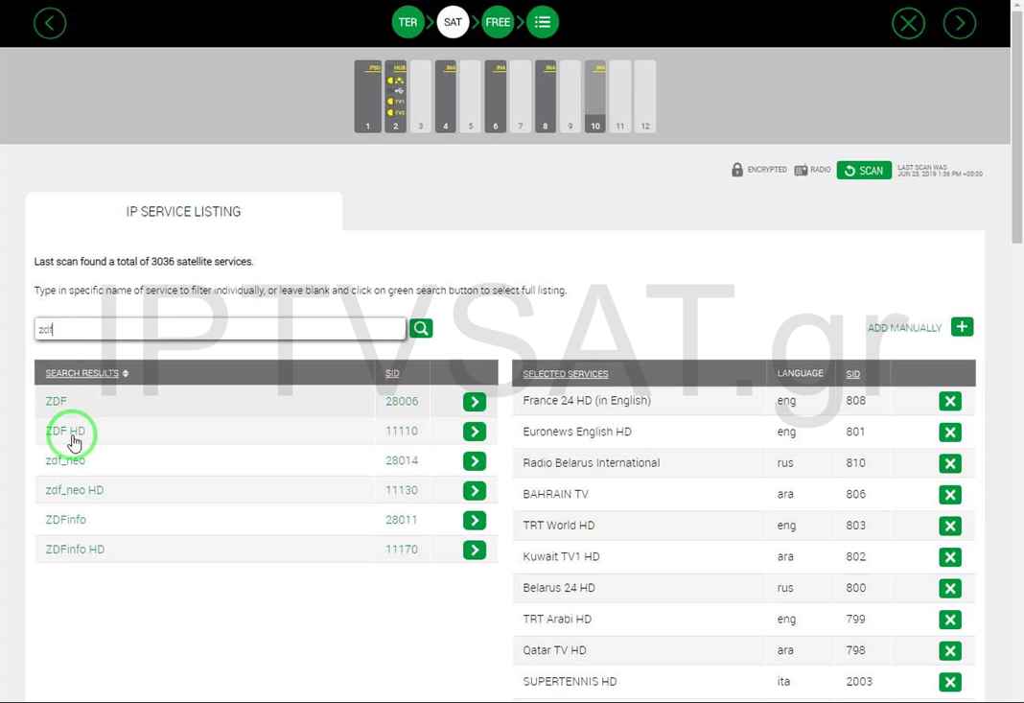Remove BAHRAIN TV with its X button
Viewport: 1024px width, 703px height.
[949, 495]
